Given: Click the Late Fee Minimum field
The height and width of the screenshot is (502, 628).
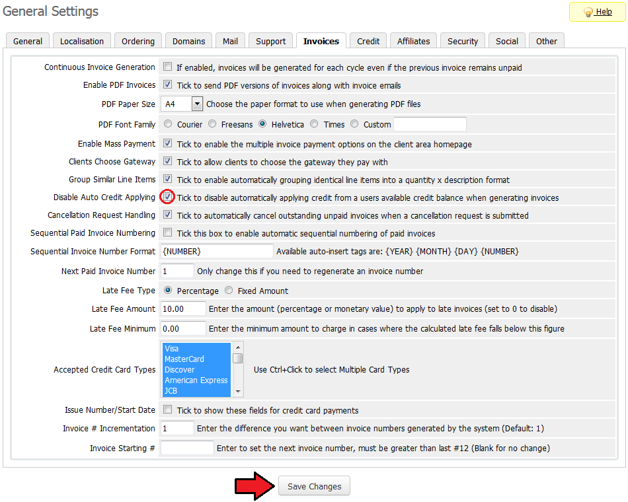Looking at the screenshot, I should click(x=183, y=329).
